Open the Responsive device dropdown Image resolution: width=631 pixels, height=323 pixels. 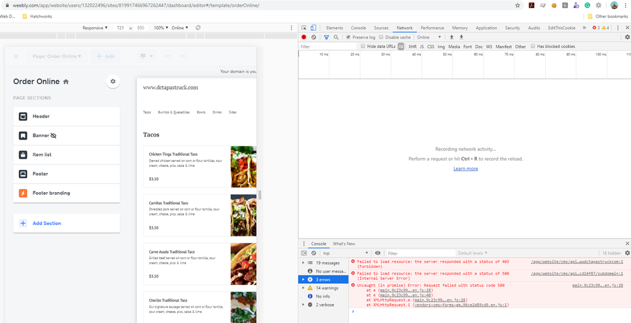pyautogui.click(x=95, y=28)
